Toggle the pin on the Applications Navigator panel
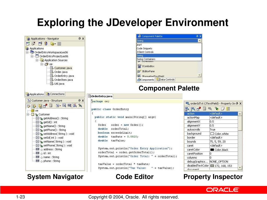 coord(80,39)
